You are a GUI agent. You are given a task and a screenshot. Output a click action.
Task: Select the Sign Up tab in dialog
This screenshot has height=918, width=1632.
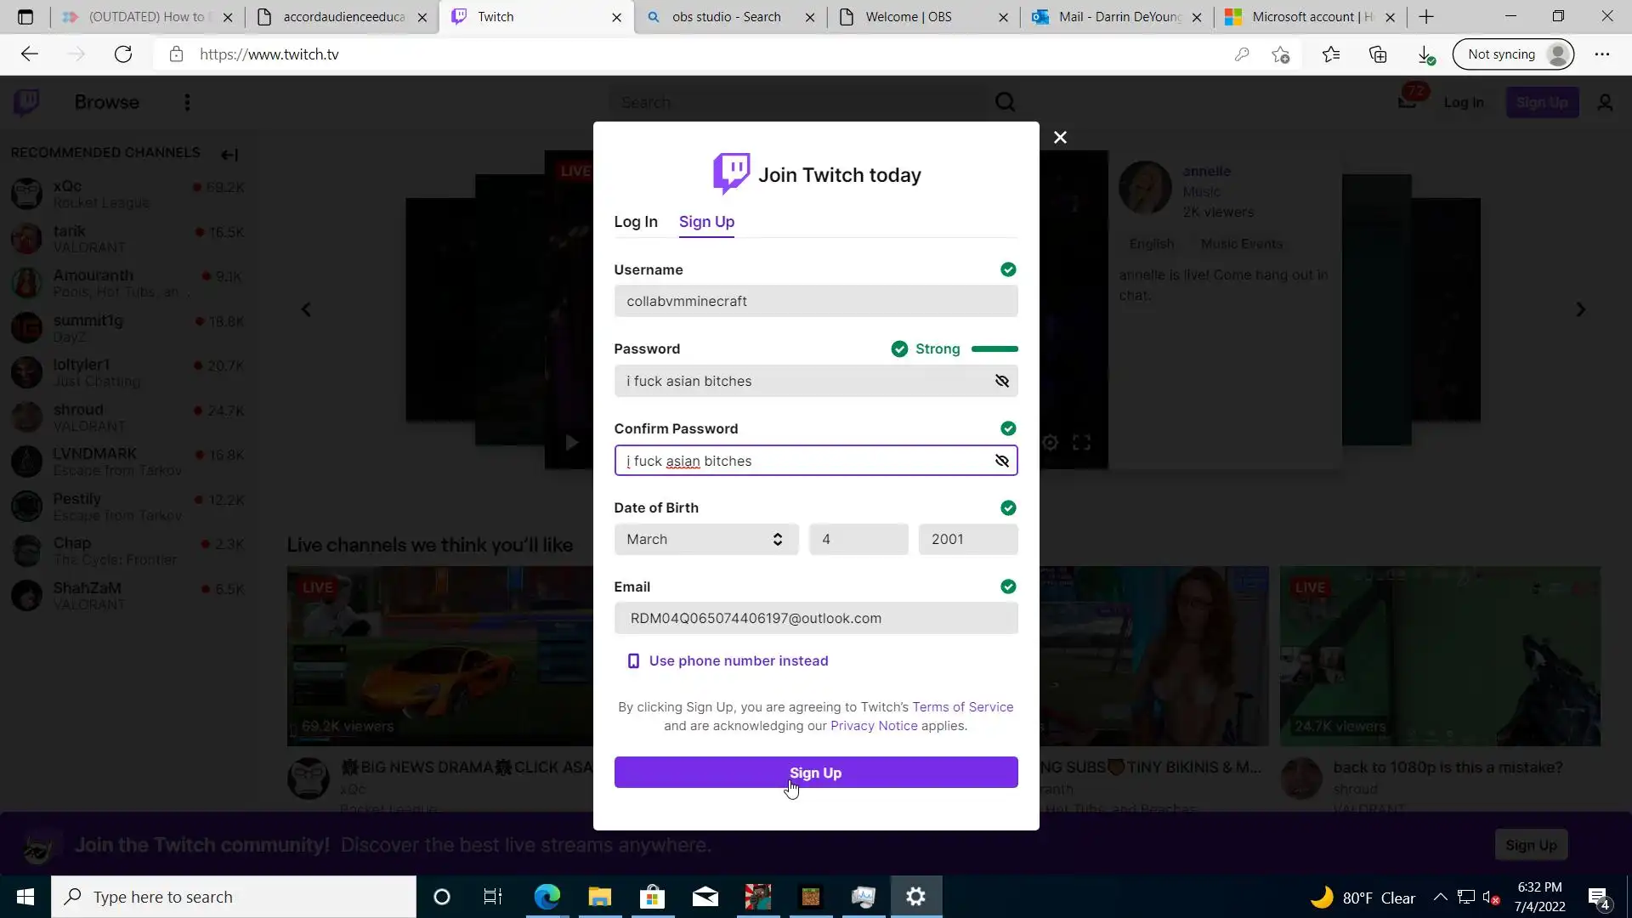[x=706, y=222]
